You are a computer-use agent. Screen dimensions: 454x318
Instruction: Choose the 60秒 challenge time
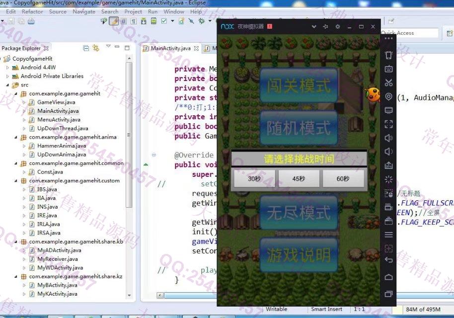[343, 178]
